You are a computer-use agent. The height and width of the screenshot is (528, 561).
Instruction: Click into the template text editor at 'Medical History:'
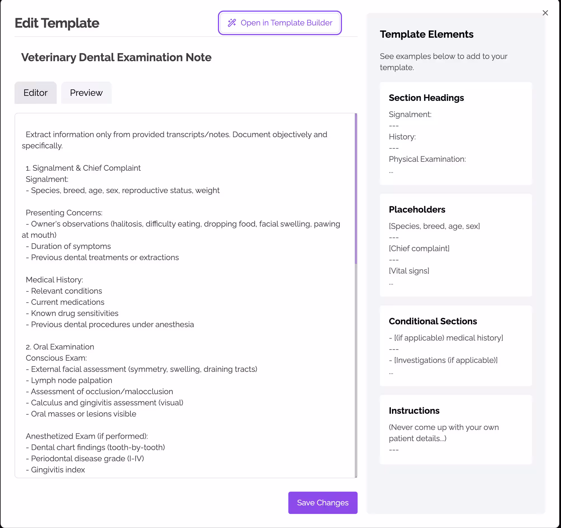coord(54,280)
